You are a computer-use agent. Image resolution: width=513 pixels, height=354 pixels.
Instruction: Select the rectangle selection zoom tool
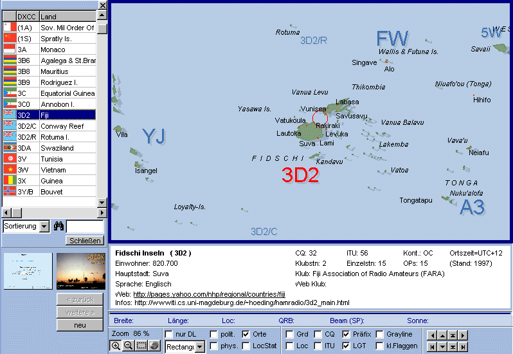pos(141,346)
